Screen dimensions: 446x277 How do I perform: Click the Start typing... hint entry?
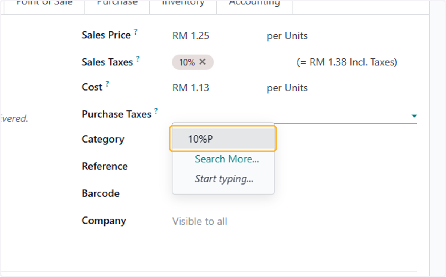tap(224, 179)
